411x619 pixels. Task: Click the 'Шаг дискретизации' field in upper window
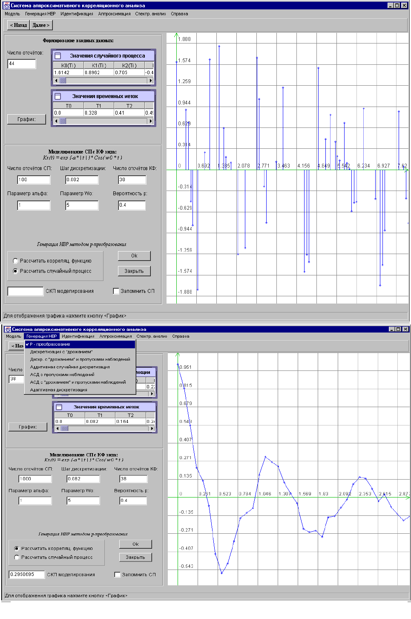[x=82, y=180]
